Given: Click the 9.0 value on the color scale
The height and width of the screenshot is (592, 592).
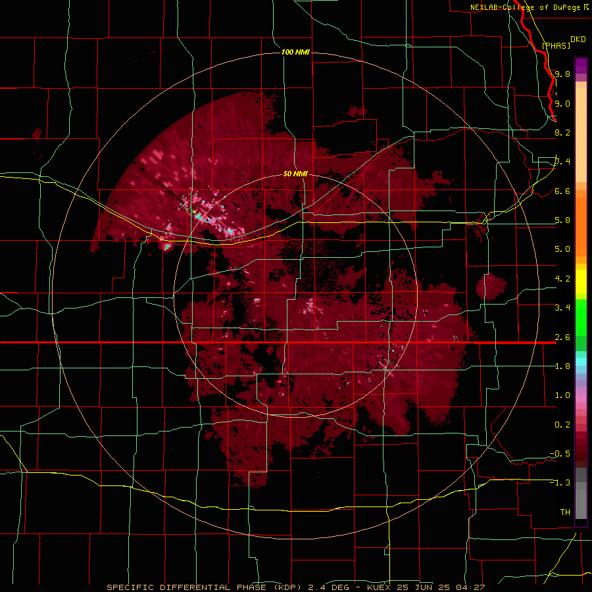Looking at the screenshot, I should click(x=562, y=103).
